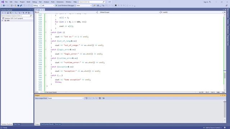The height and width of the screenshot is (129, 230).
Task: Click the Sign in account icon
Action: click(x=210, y=2)
